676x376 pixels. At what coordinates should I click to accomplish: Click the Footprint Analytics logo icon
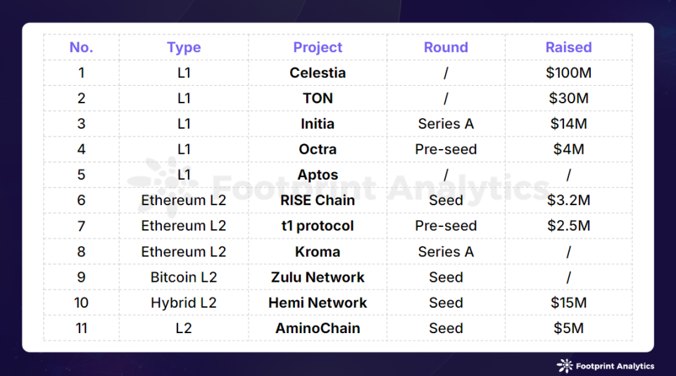click(565, 365)
